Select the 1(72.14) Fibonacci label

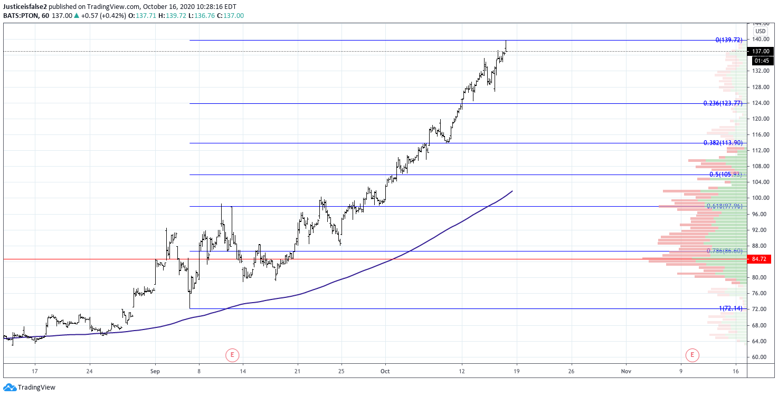click(x=730, y=308)
